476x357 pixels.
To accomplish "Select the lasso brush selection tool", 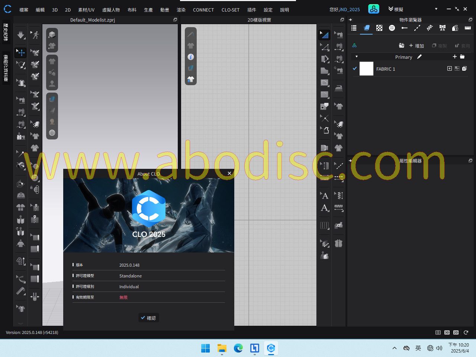I will point(21,65).
